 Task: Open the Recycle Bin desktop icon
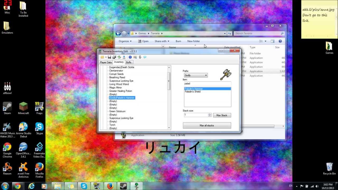[x=329, y=169]
